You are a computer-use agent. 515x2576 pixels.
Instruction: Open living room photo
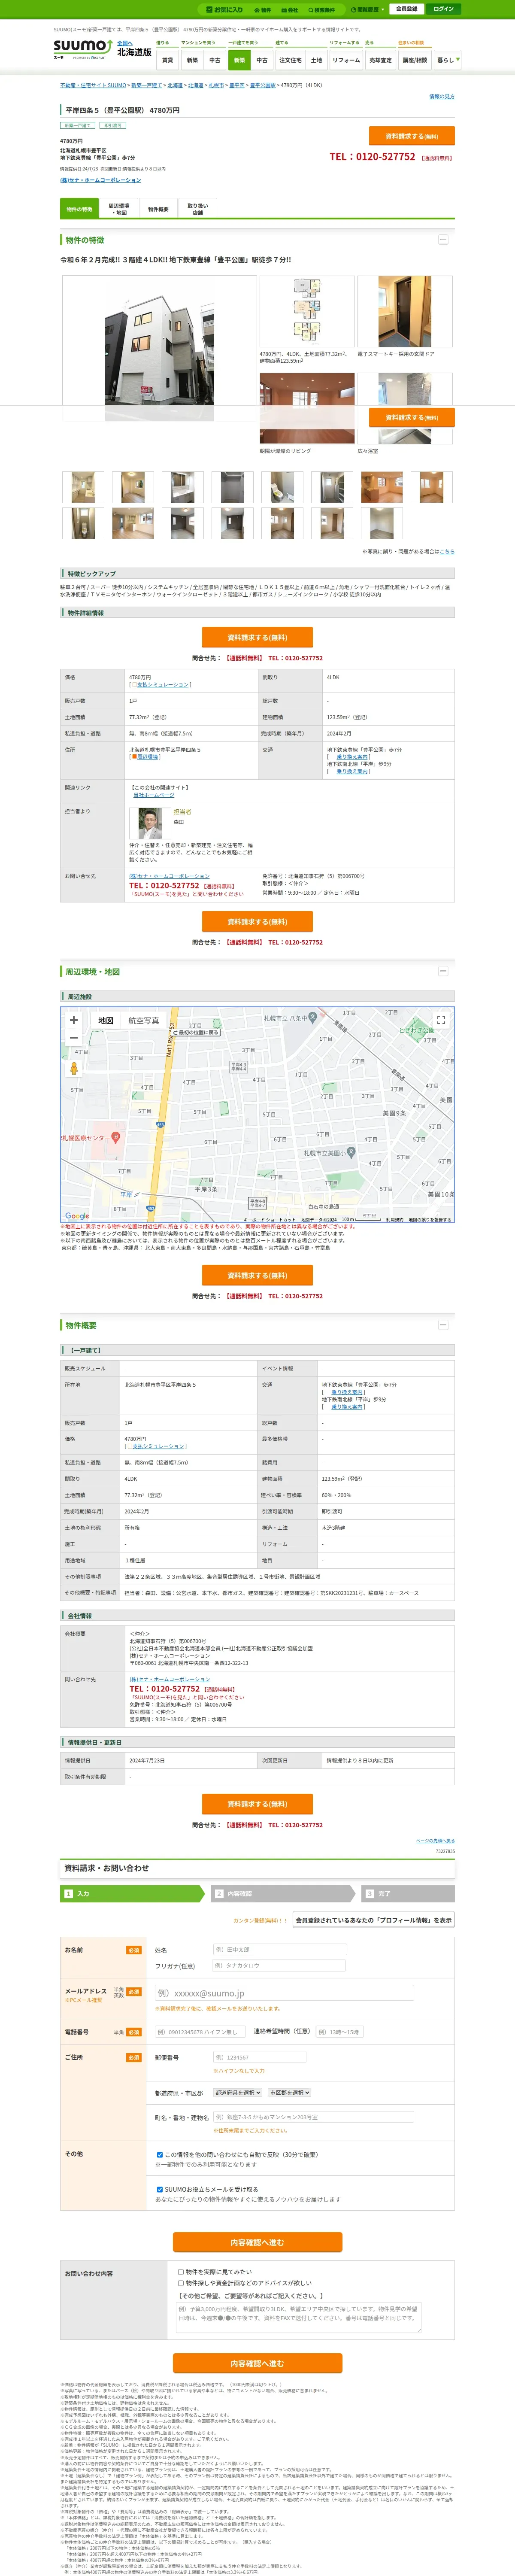[307, 408]
